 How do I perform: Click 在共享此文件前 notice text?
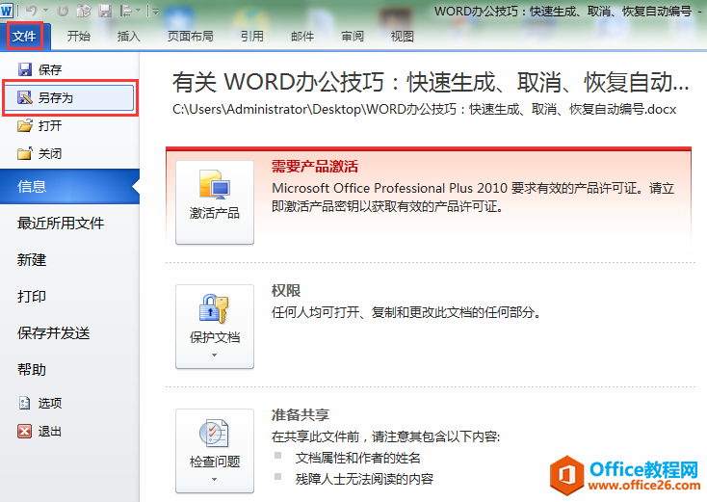click(x=386, y=436)
